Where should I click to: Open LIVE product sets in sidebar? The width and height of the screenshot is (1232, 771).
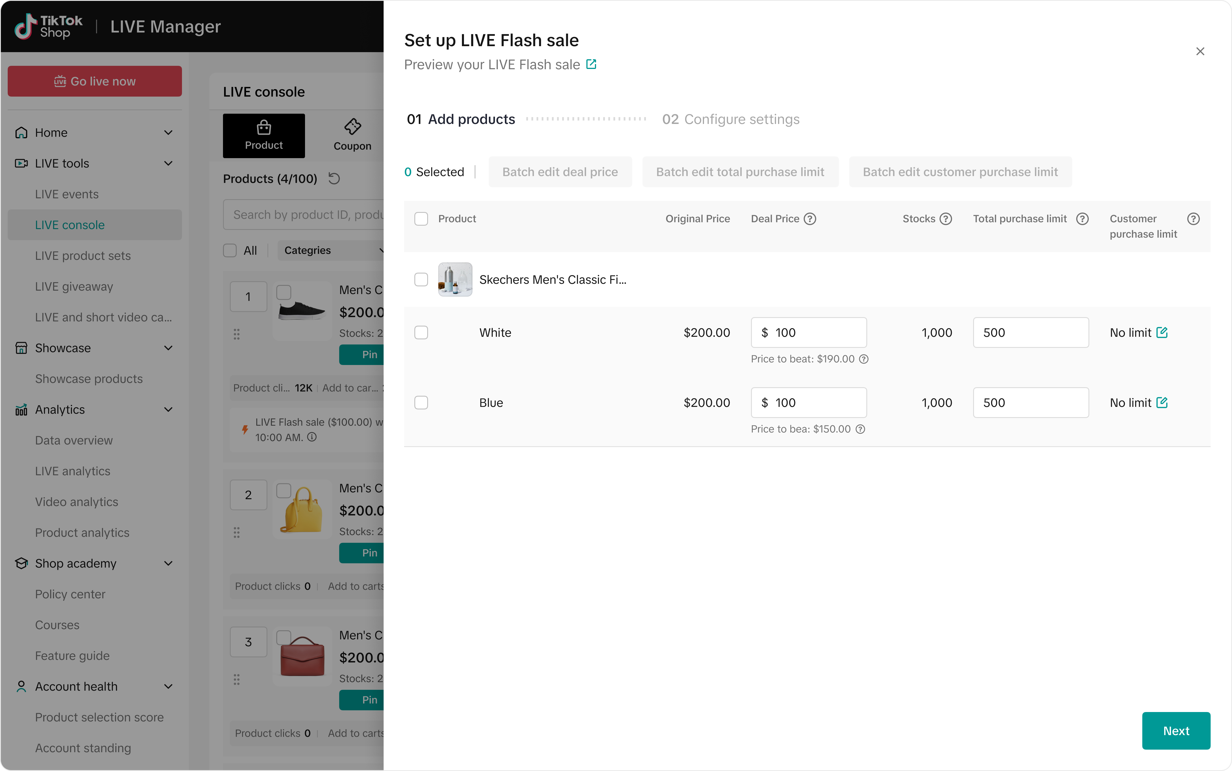83,256
